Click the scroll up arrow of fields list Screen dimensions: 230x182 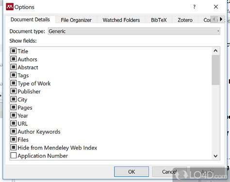pos(215,51)
